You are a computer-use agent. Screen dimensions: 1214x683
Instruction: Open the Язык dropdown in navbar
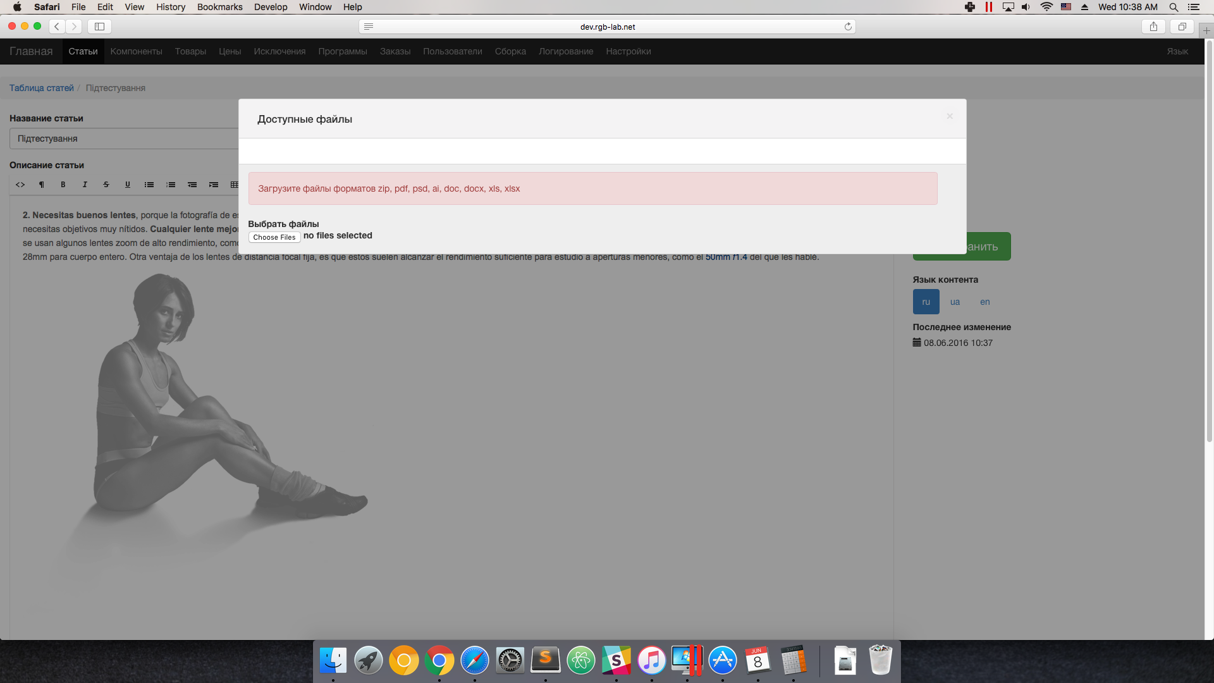pyautogui.click(x=1177, y=51)
